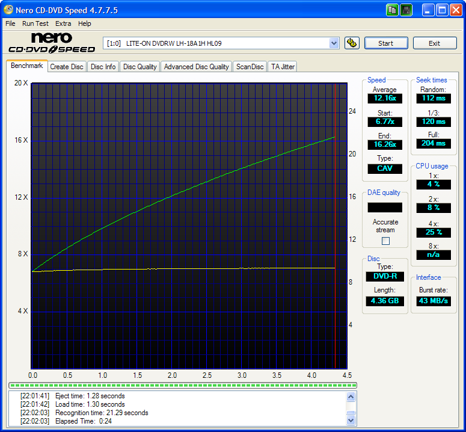The width and height of the screenshot is (466, 432).
Task: Click the Exit button
Action: 435,43
